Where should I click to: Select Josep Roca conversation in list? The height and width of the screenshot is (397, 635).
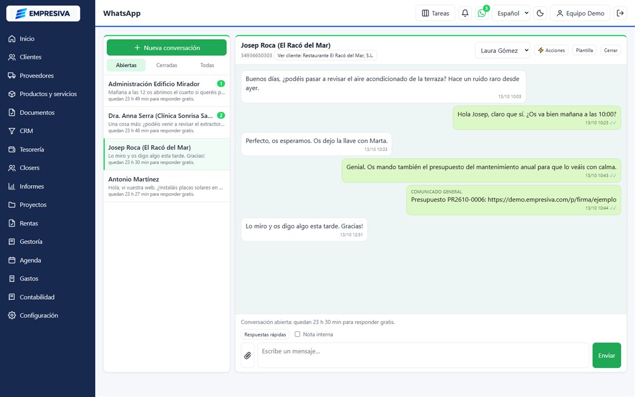coord(167,155)
